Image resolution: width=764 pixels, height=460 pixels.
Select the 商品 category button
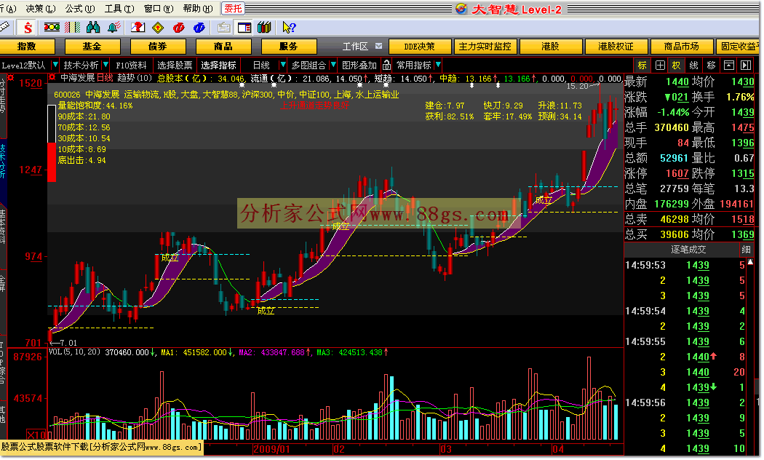point(223,47)
